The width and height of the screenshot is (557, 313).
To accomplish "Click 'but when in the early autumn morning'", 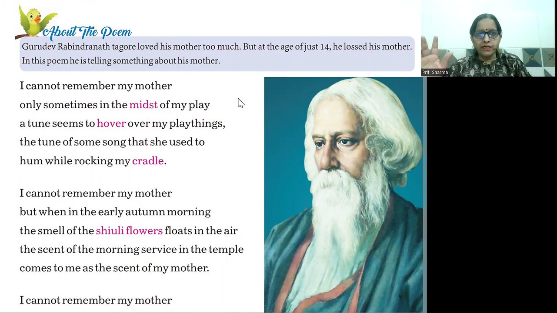I will (115, 212).
